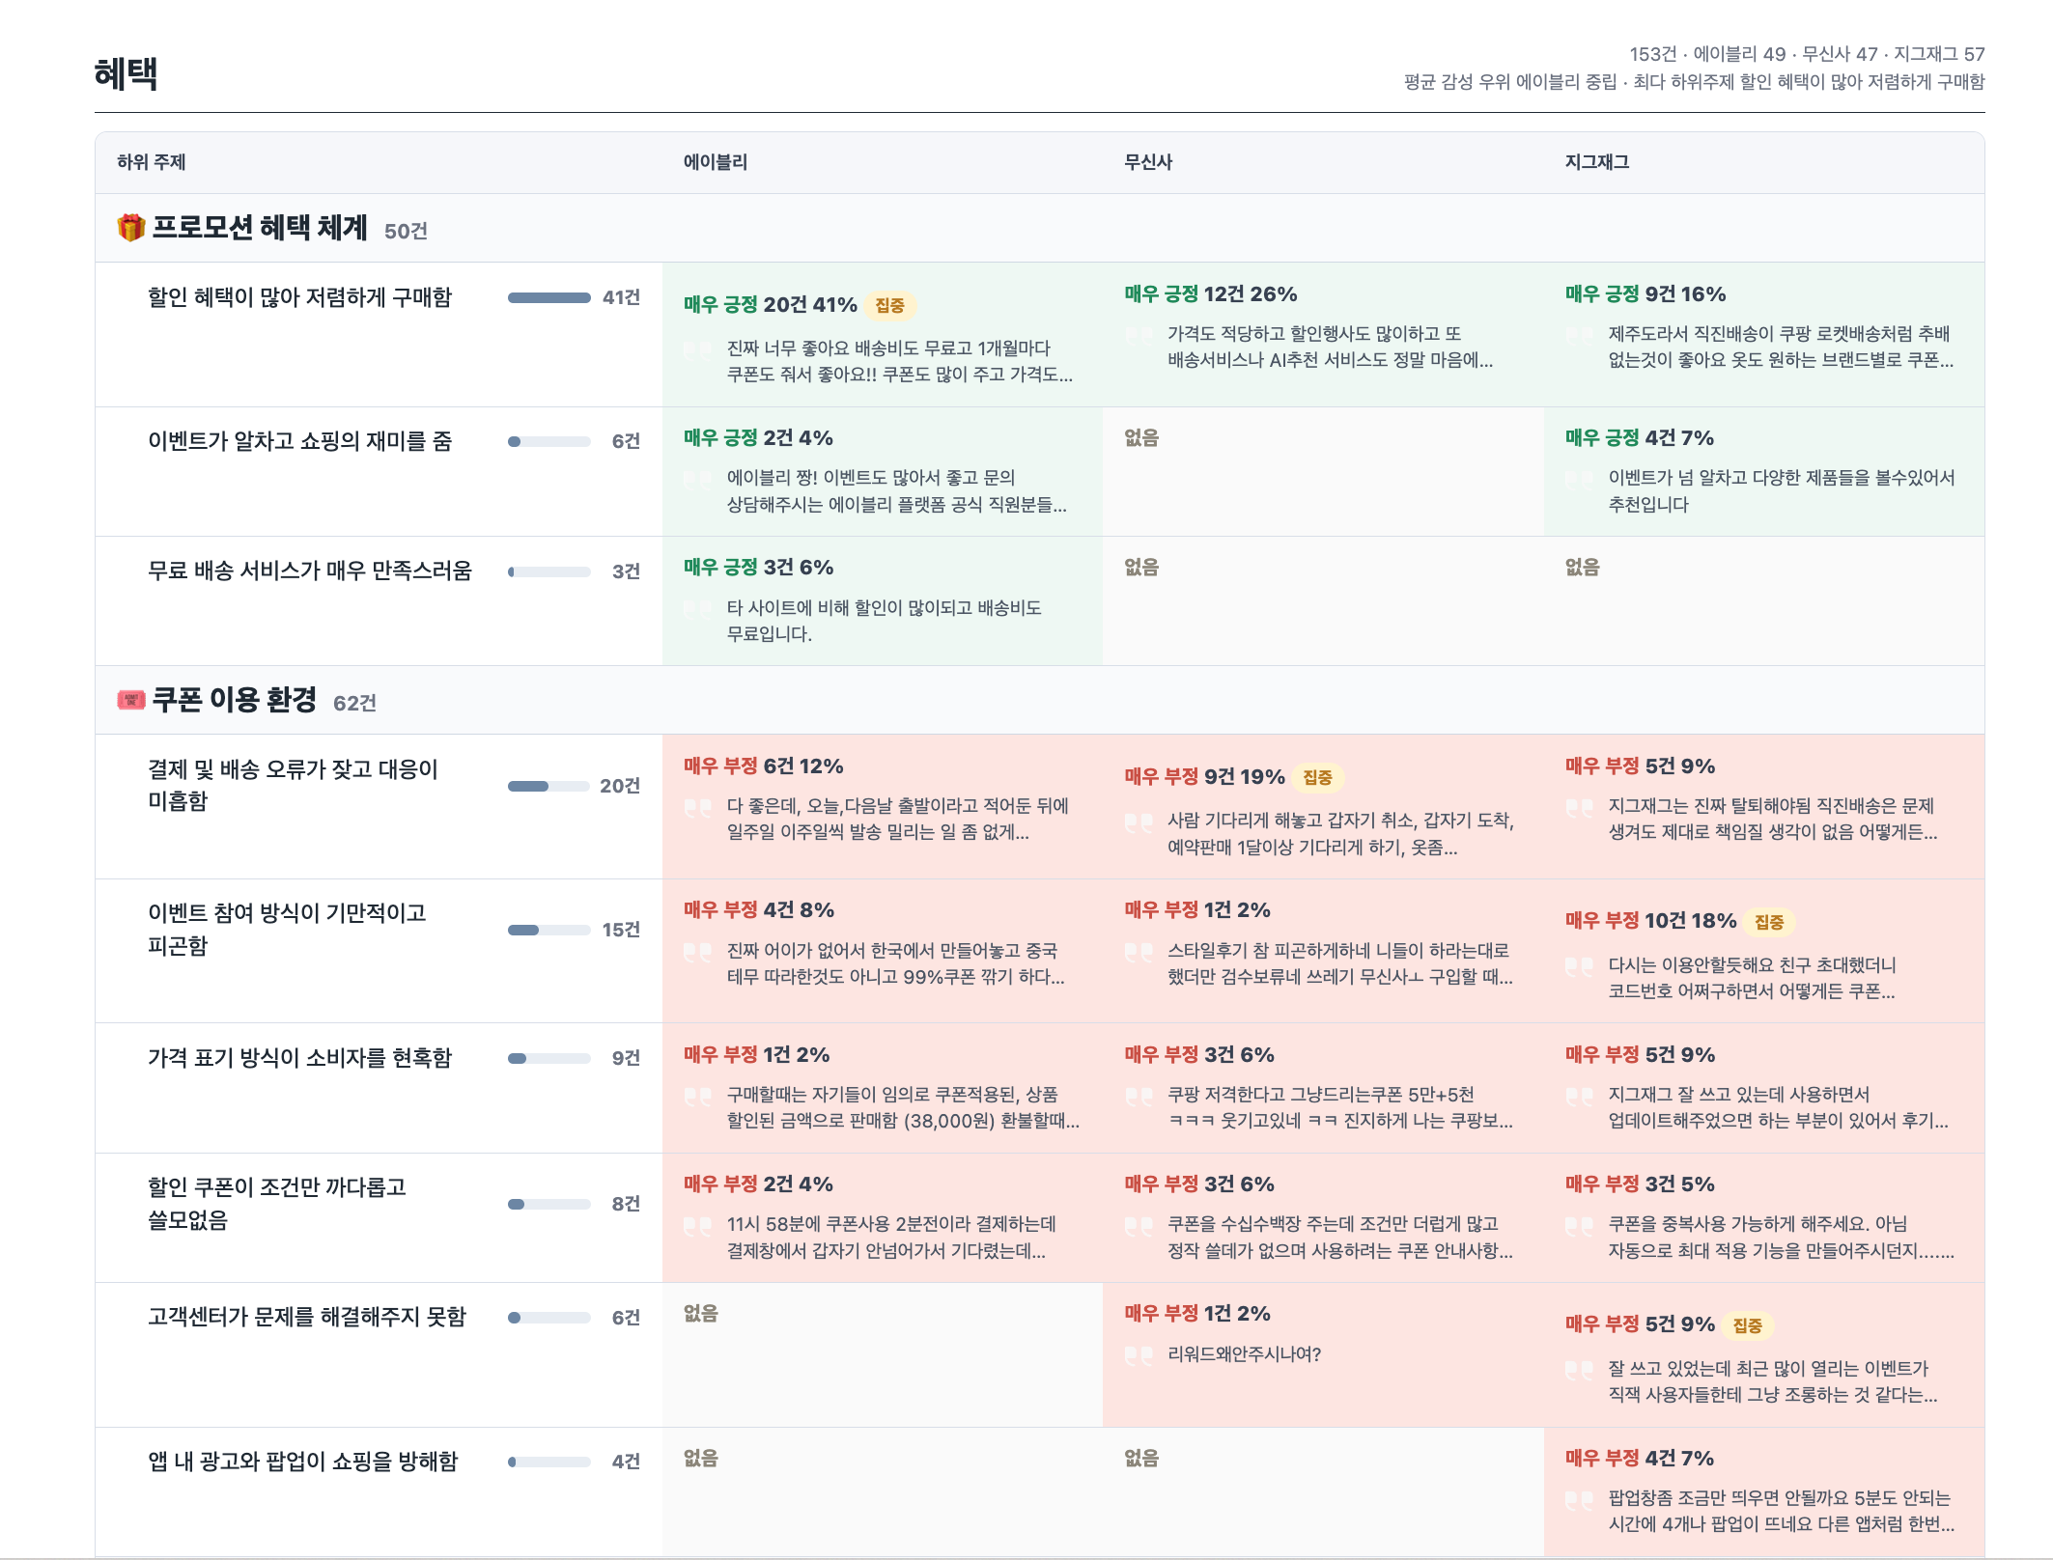The width and height of the screenshot is (2053, 1560).
Task: Click the summary line starting '평균 감성 우위 에이블리 중립'
Action: [x=1695, y=82]
